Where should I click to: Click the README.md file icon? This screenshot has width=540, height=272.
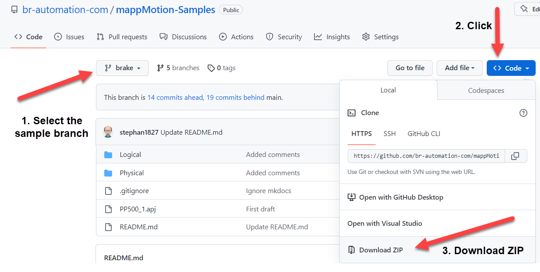pos(109,227)
